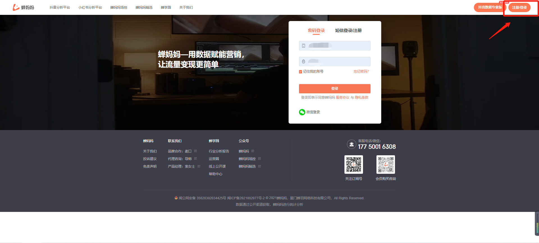Click the footer column heading 公众号

coord(244,141)
